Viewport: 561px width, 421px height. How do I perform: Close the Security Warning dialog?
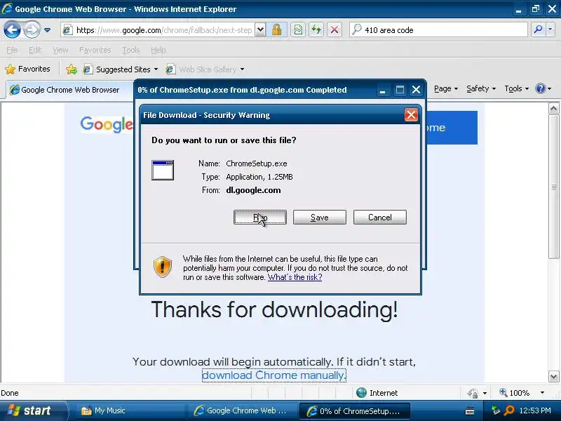click(411, 115)
